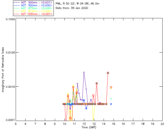Screen dimensions: 167x134
Task: Click the x-axis tick label 15
Action: [114, 124]
